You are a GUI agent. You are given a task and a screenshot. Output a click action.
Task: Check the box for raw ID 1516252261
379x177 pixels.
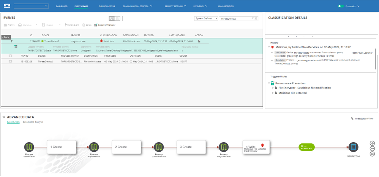(x=11, y=61)
